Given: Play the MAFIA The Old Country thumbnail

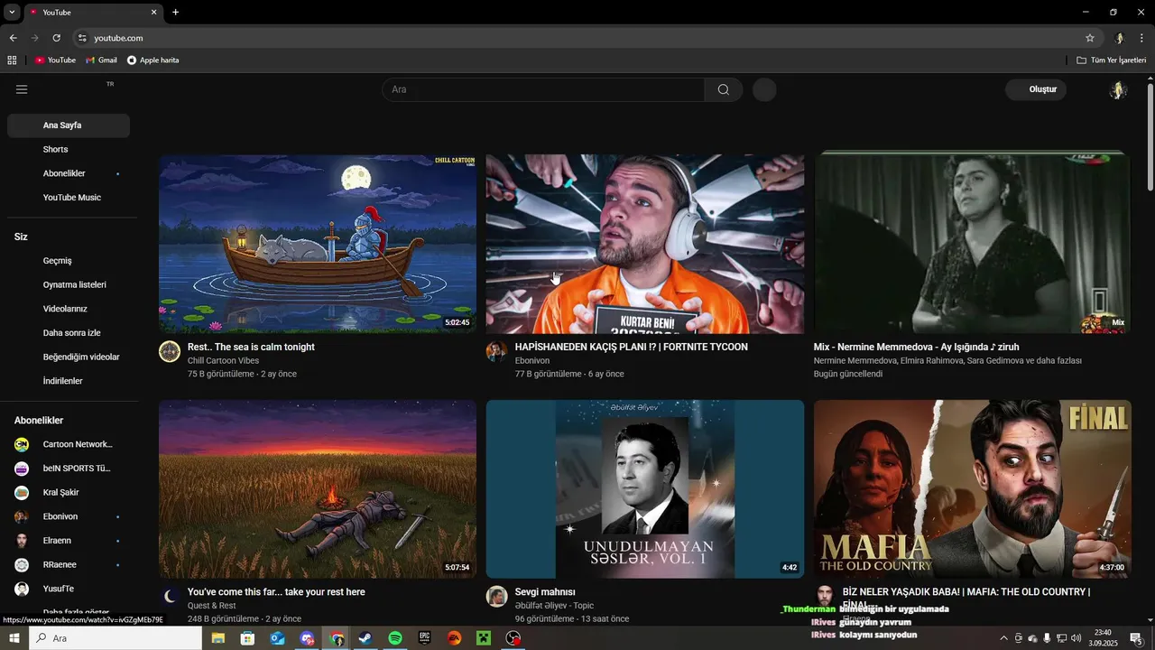Looking at the screenshot, I should pyautogui.click(x=972, y=489).
